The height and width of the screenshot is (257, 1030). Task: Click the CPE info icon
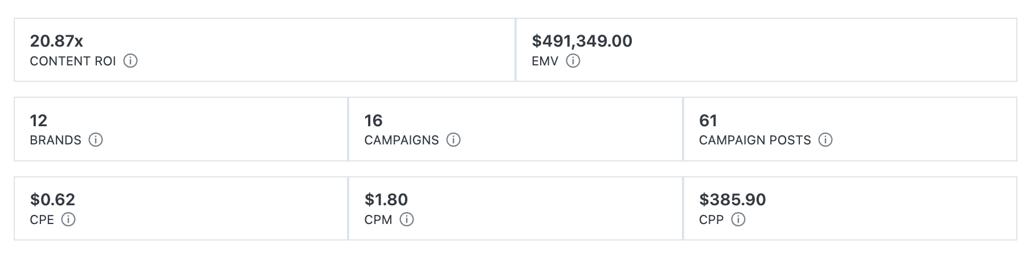point(68,219)
